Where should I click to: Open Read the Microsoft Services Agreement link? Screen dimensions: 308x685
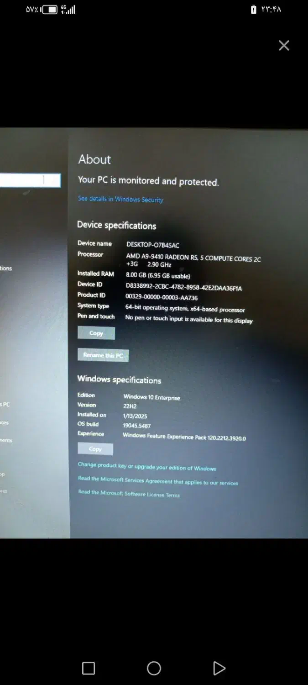(x=158, y=480)
